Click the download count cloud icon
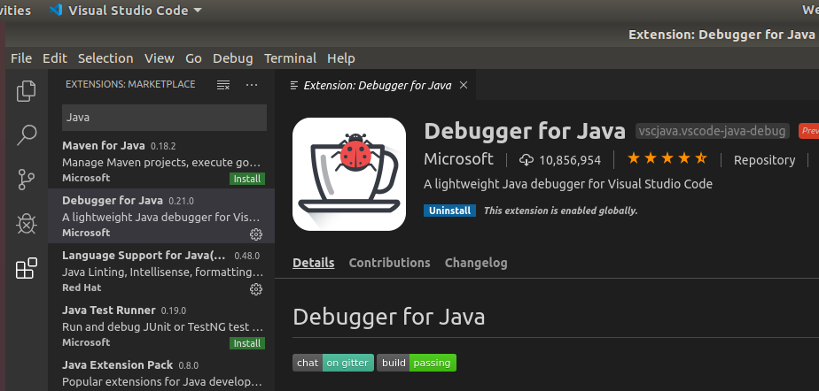Image resolution: width=819 pixels, height=391 pixels. (x=526, y=160)
